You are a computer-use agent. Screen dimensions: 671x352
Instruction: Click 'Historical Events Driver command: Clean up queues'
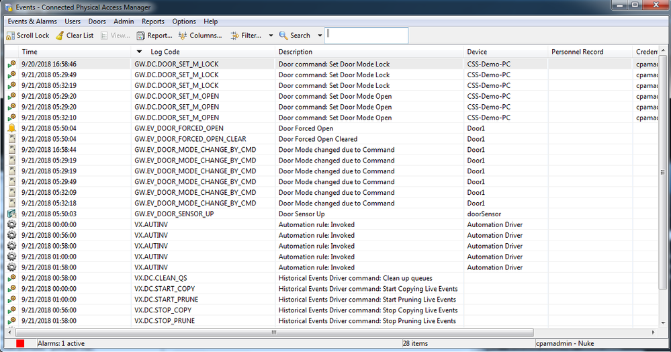tap(355, 278)
